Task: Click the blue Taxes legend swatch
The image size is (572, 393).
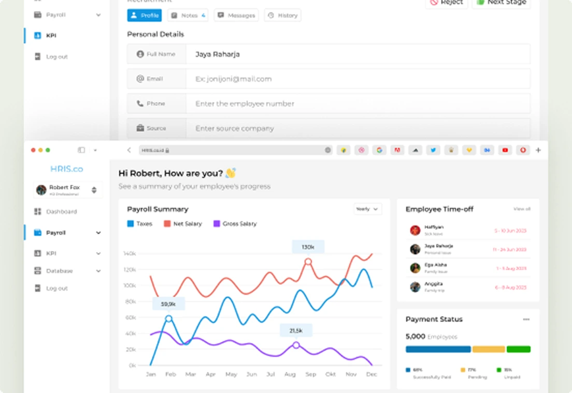Action: point(130,223)
